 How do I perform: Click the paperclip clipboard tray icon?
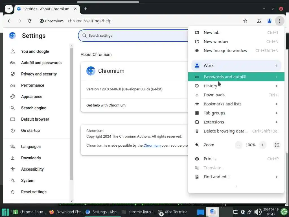pyautogui.click(x=249, y=212)
